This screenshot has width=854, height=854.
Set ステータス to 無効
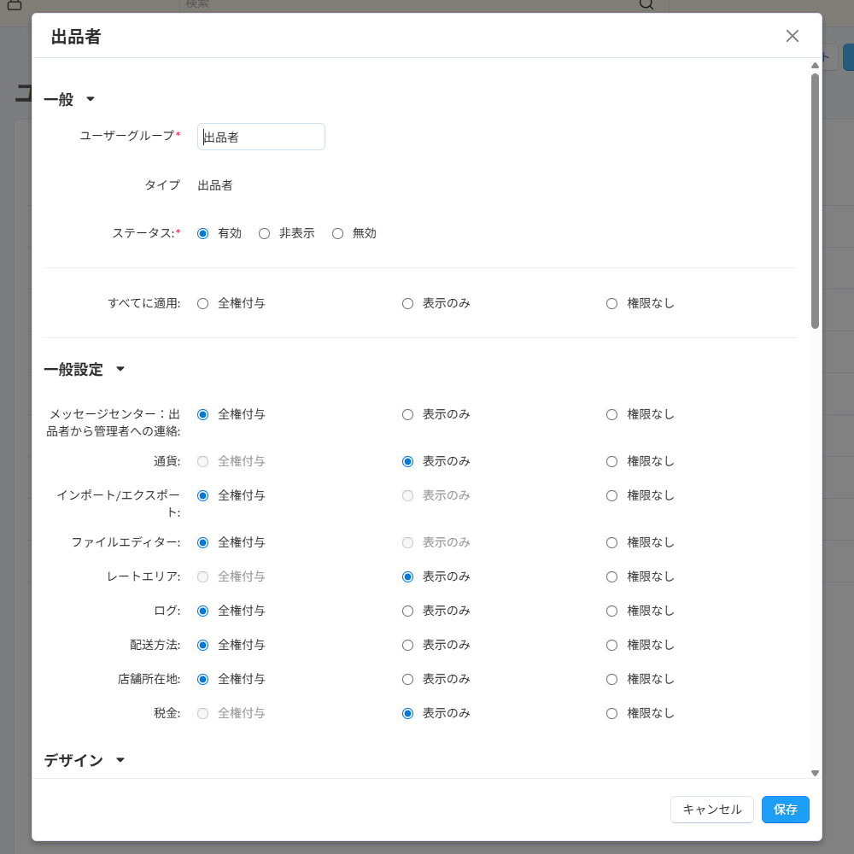(338, 233)
